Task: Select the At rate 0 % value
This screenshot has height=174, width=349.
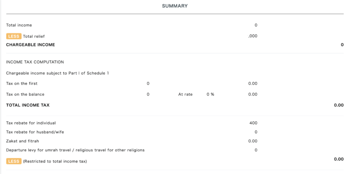Action: click(x=210, y=94)
